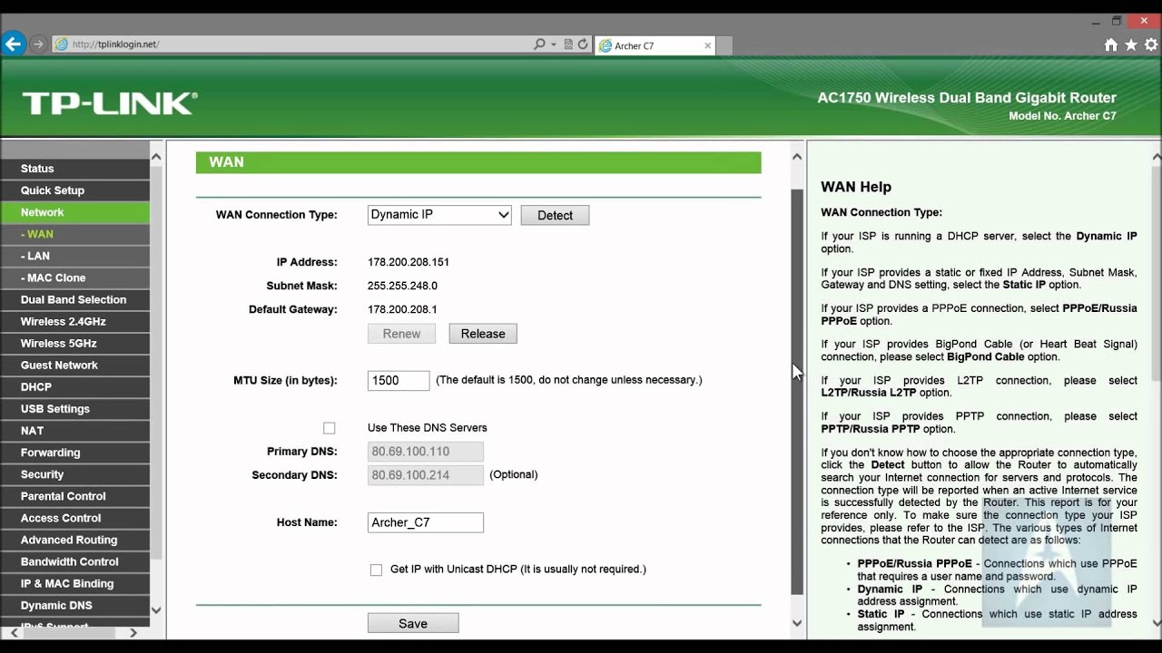Click the WAN Help heading
The width and height of the screenshot is (1162, 653).
tap(856, 187)
